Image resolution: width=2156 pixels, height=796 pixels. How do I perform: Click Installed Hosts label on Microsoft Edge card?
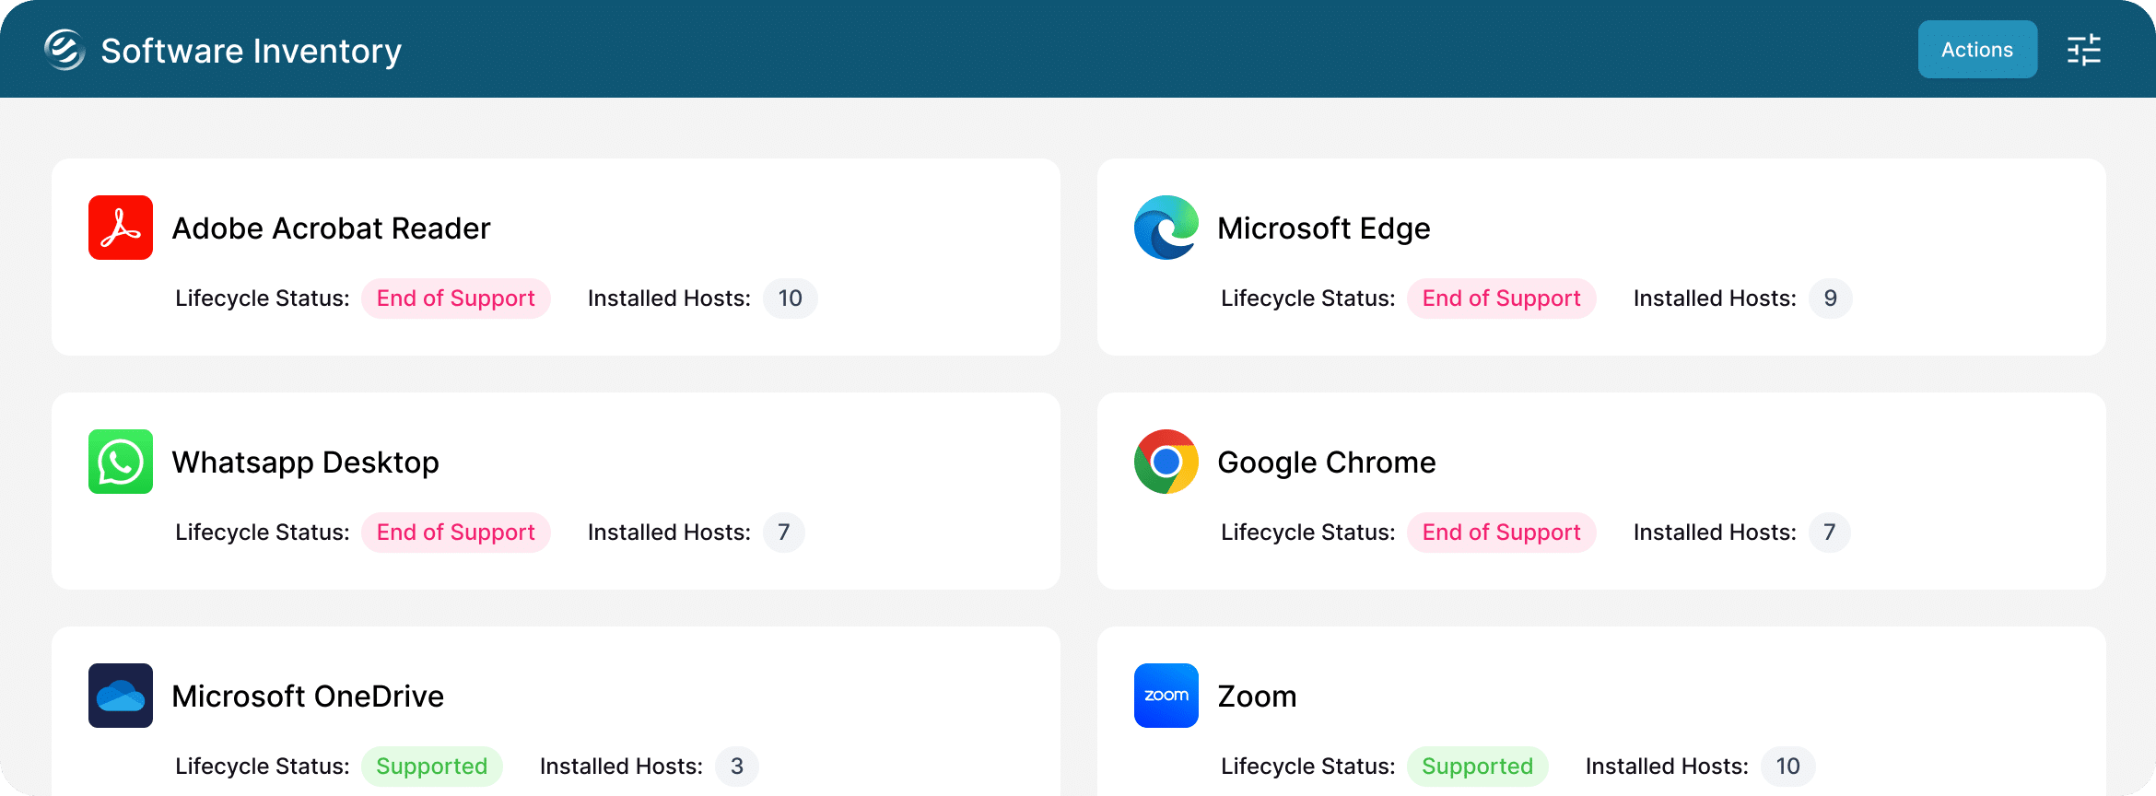1715,298
